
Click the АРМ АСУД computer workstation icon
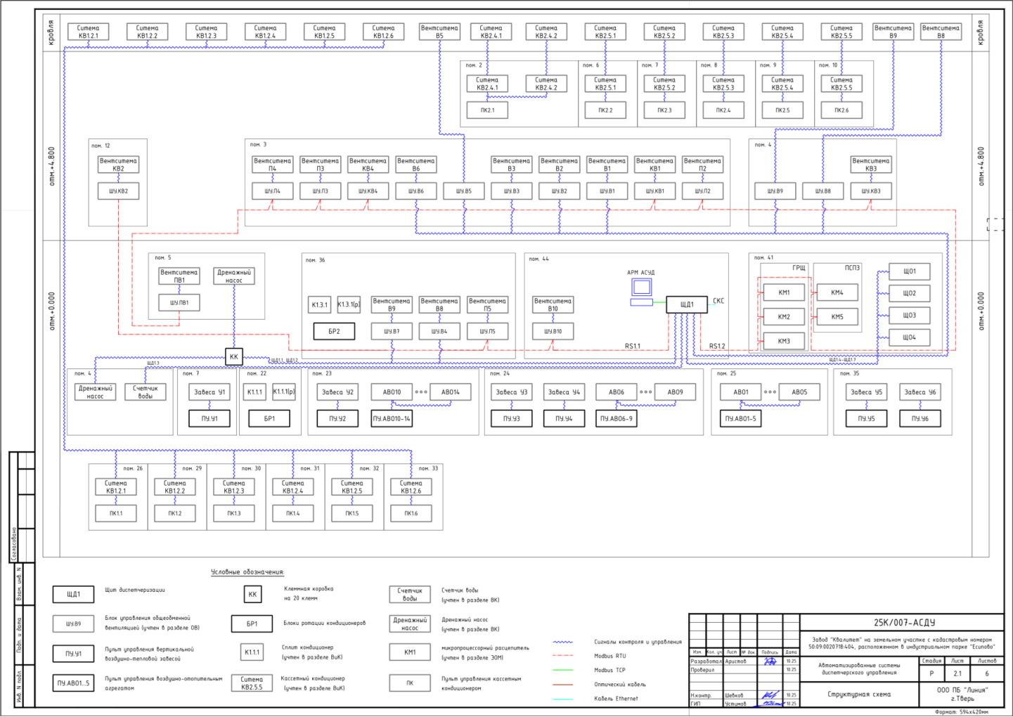641,288
